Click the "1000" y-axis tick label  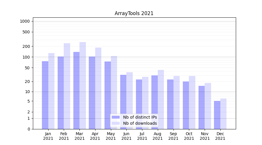pos(25,21)
